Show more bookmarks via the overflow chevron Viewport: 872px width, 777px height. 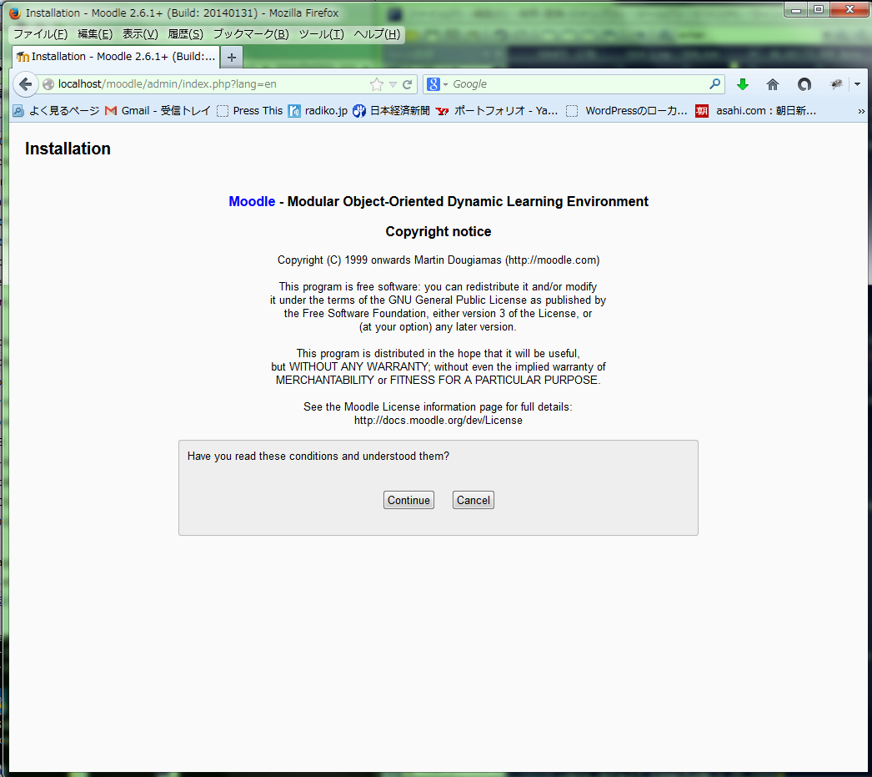point(861,110)
